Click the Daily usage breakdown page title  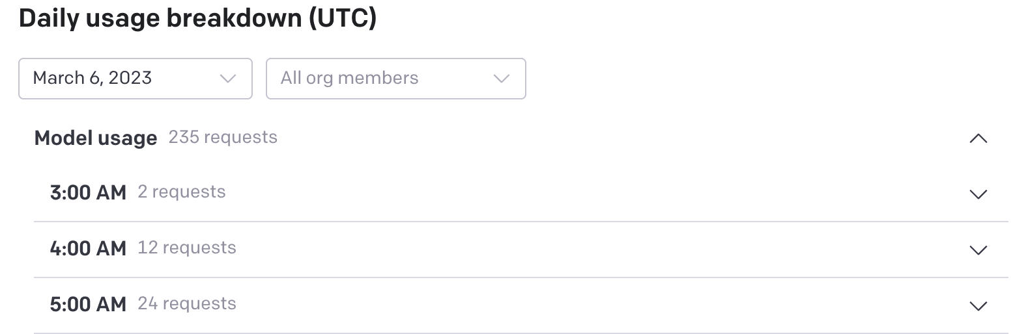(197, 18)
